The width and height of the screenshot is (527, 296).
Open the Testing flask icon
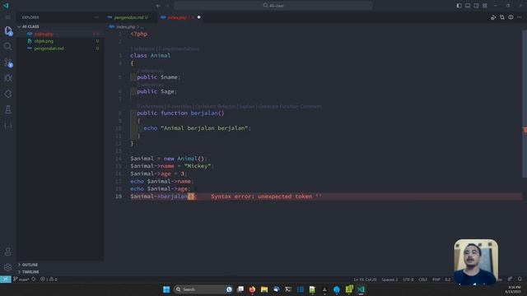coord(8,109)
